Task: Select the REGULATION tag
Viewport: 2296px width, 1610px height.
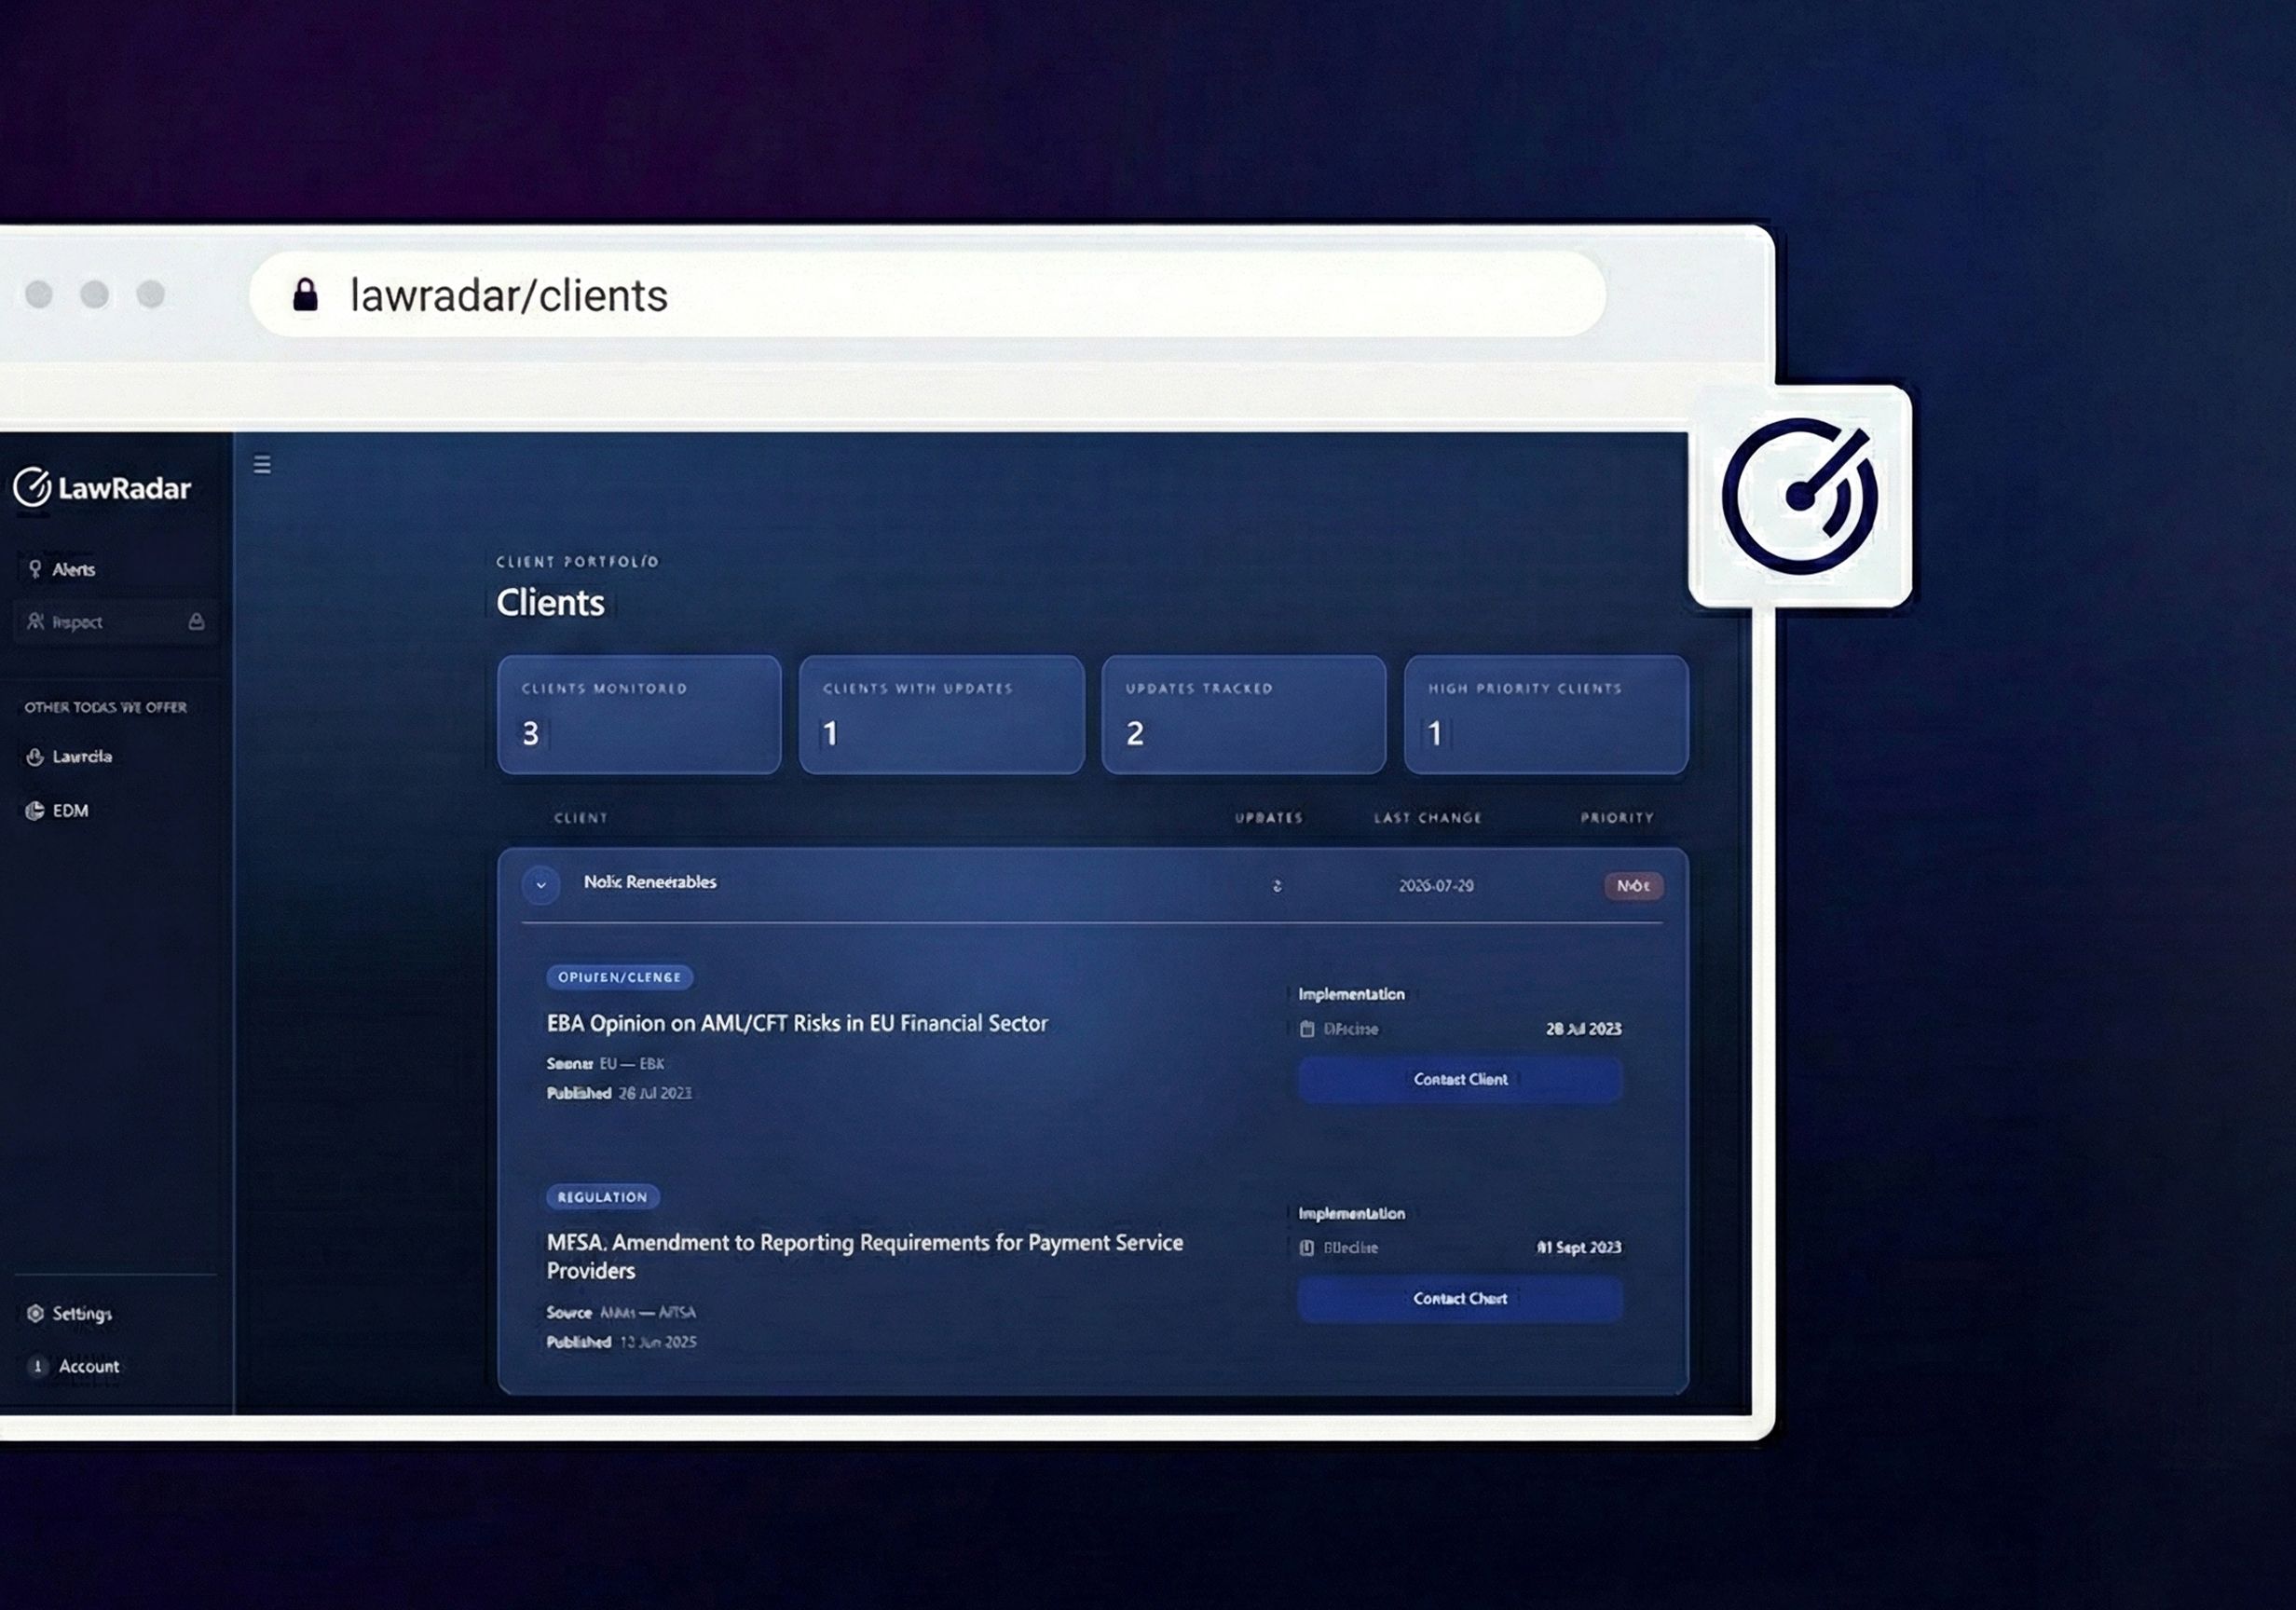Action: click(601, 1197)
